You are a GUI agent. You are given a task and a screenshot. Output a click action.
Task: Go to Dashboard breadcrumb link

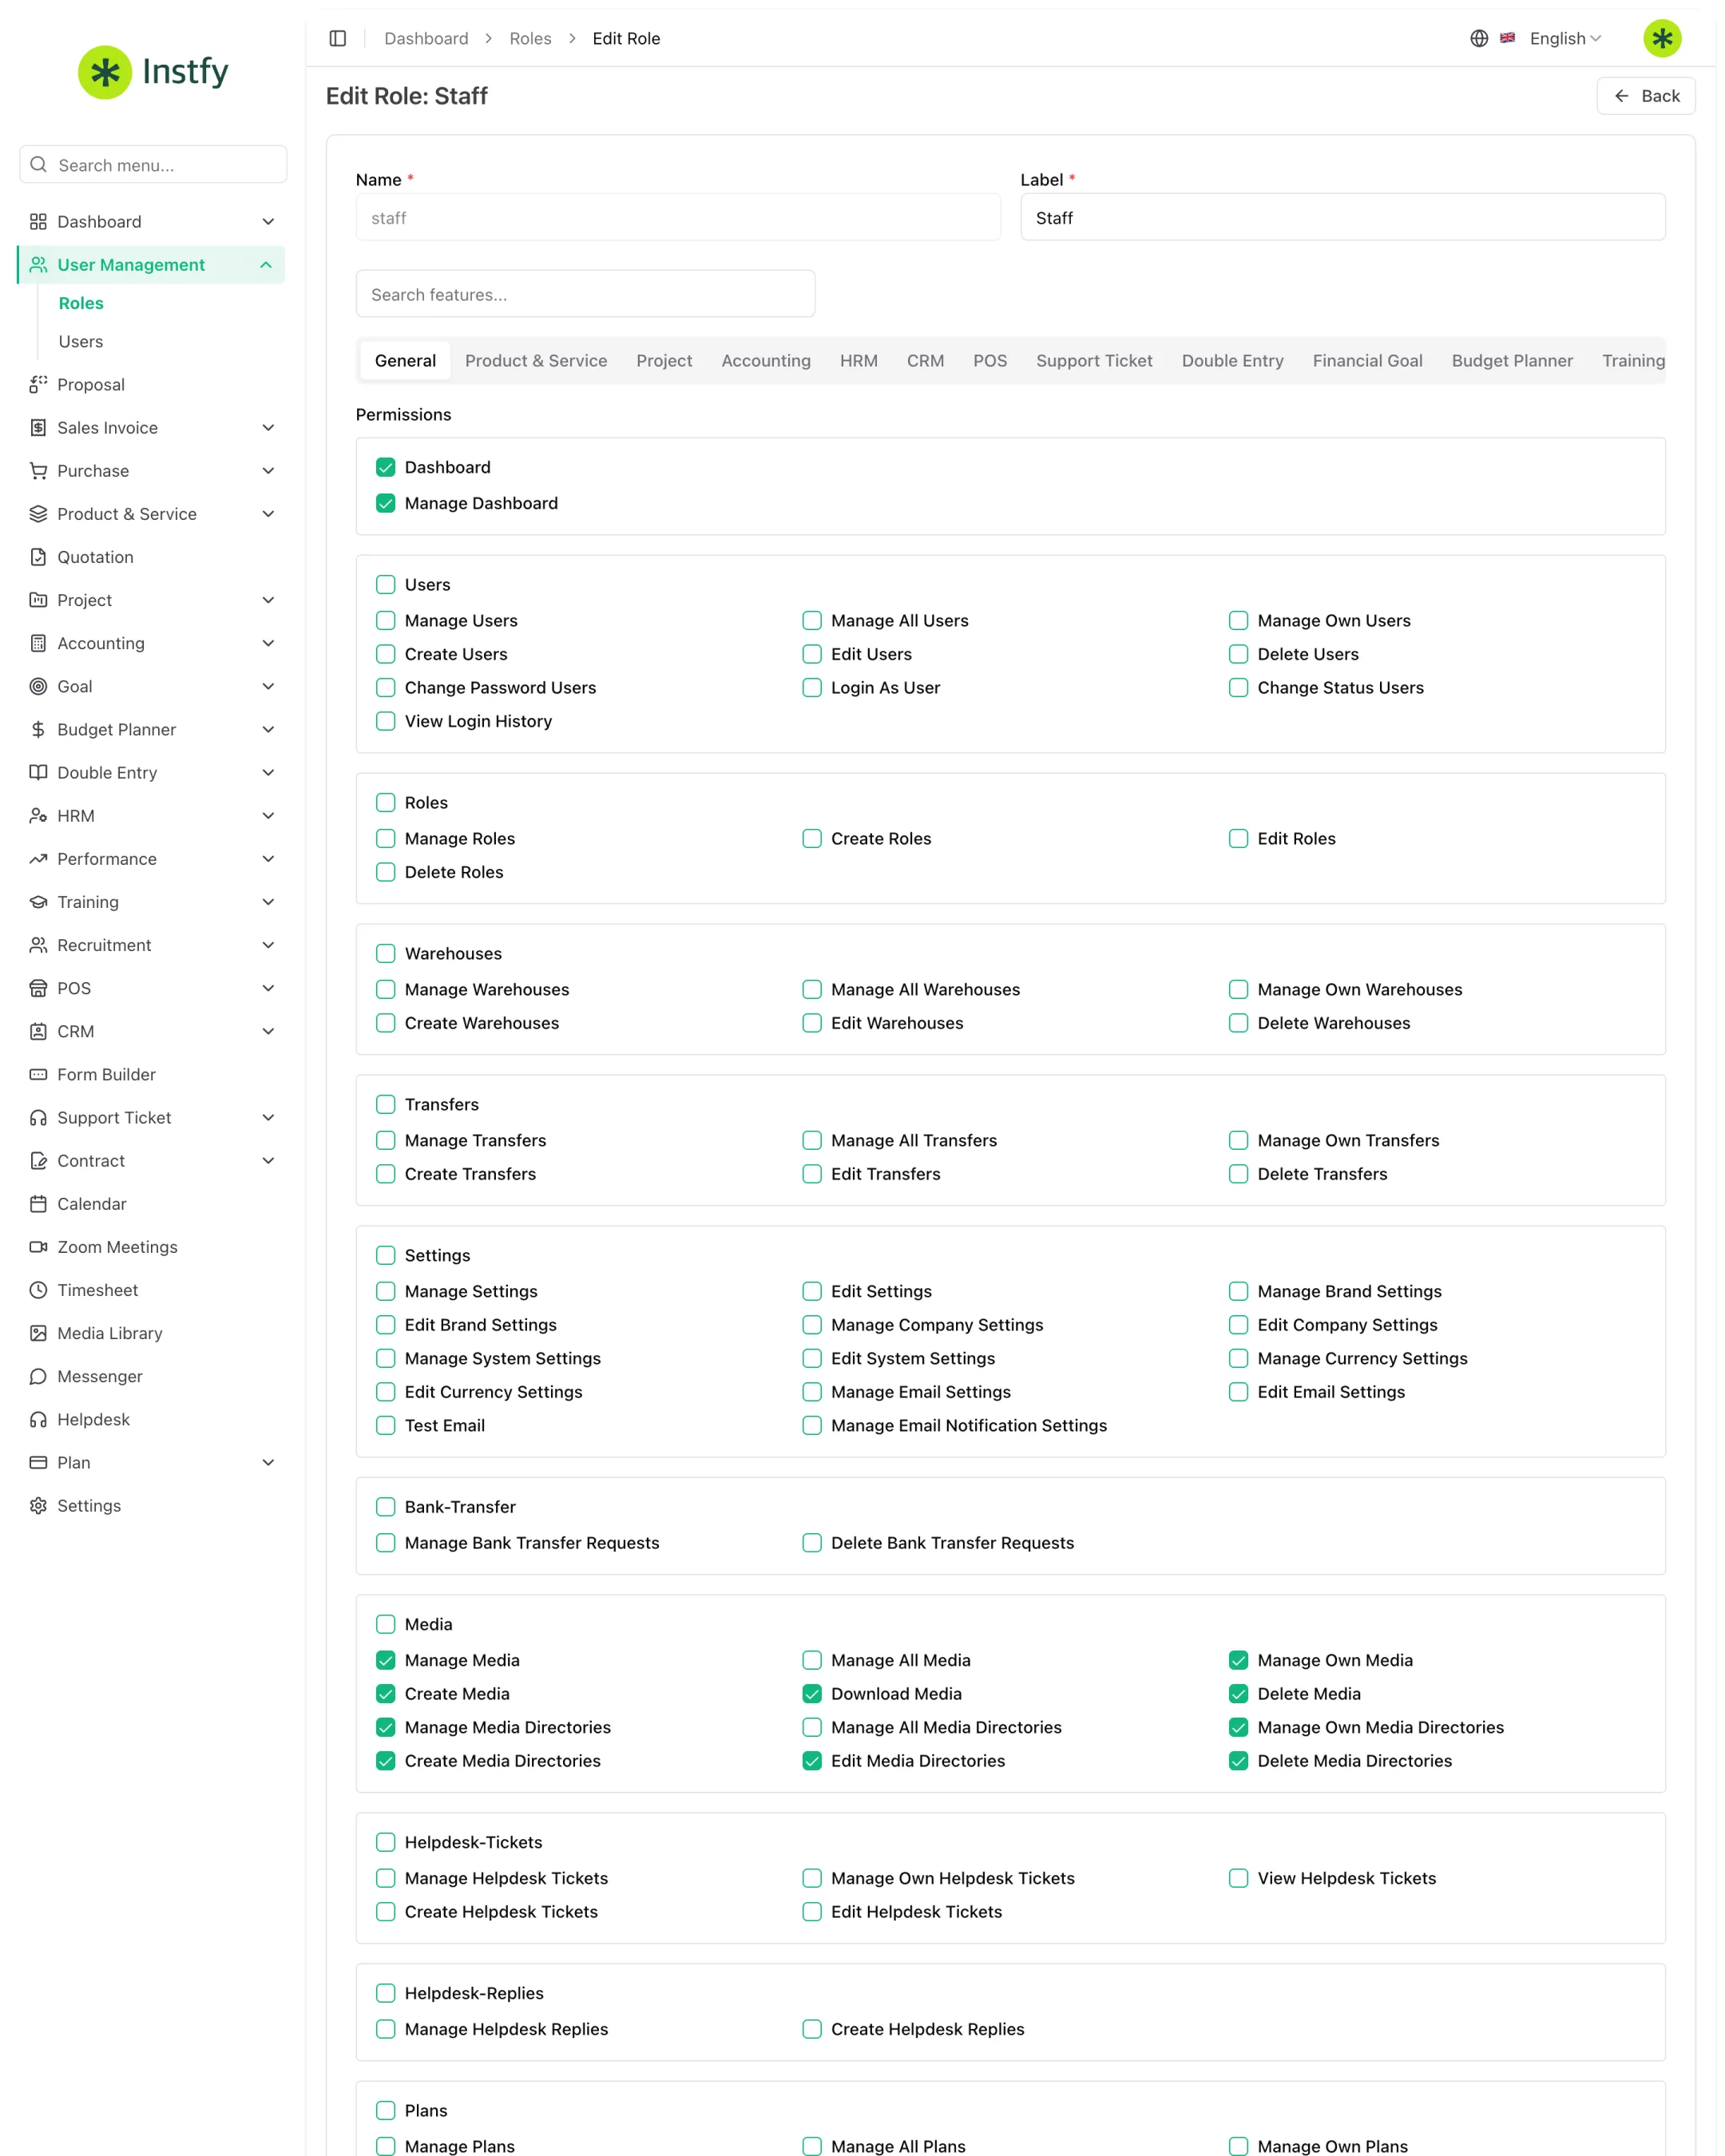[x=426, y=38]
